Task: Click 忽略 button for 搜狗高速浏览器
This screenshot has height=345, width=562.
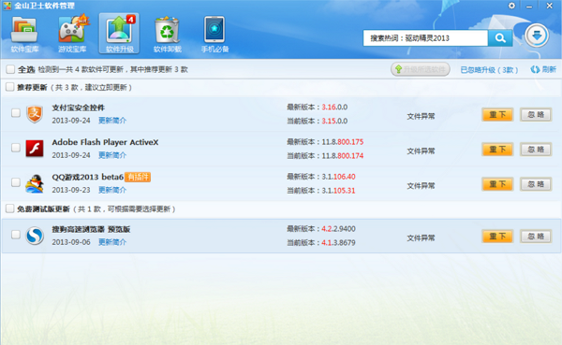Action: (x=536, y=237)
